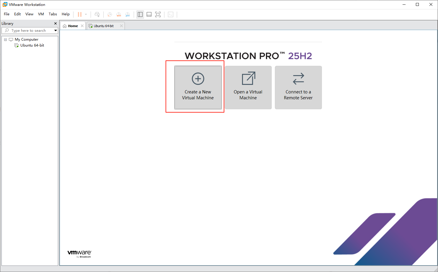The height and width of the screenshot is (272, 438).
Task: Open the Snapshot Manager toolbar icon
Action: pos(128,14)
